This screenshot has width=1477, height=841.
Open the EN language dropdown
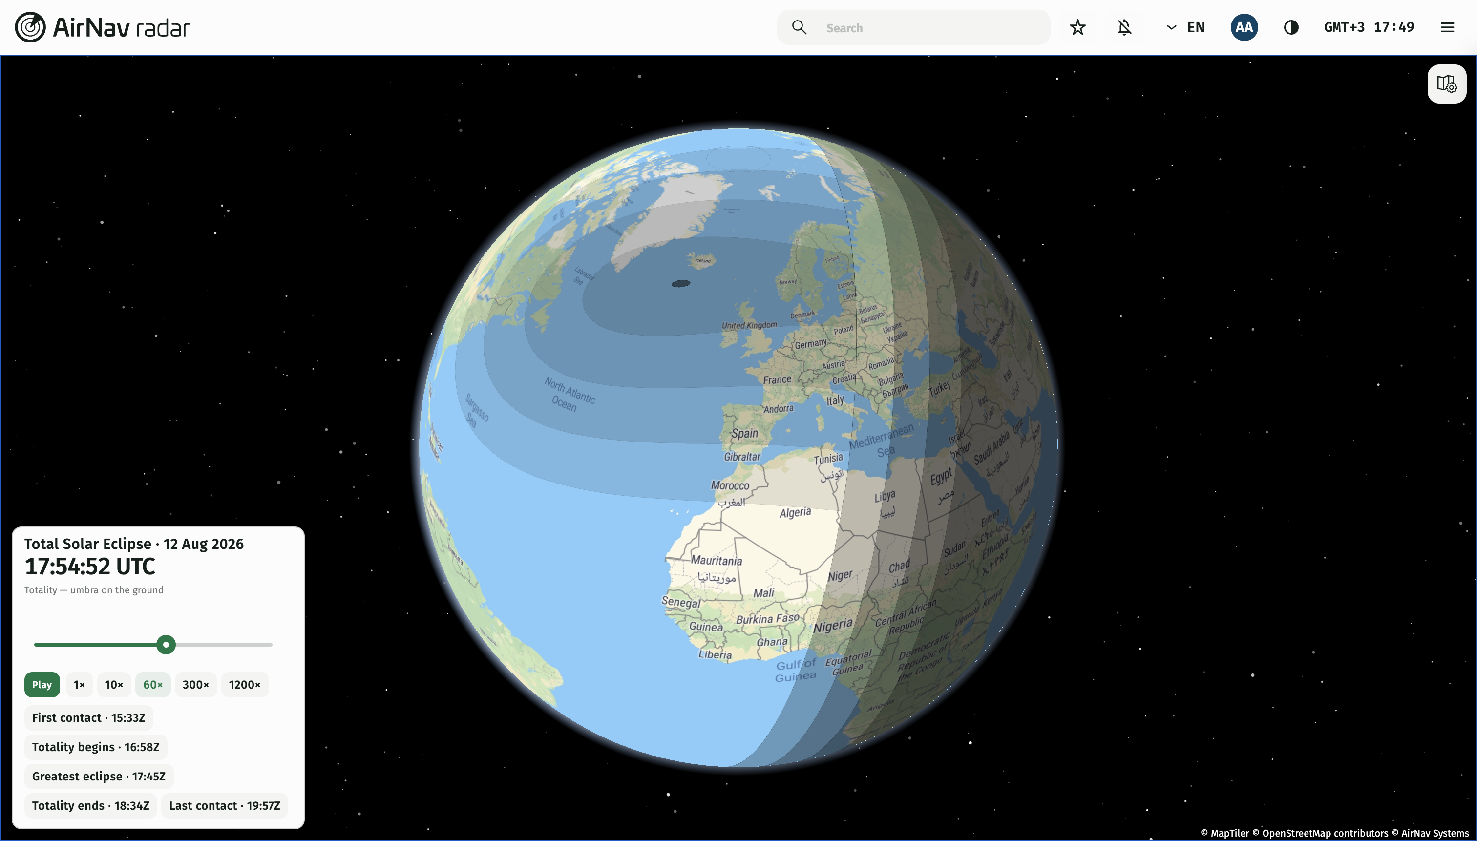click(x=1185, y=27)
